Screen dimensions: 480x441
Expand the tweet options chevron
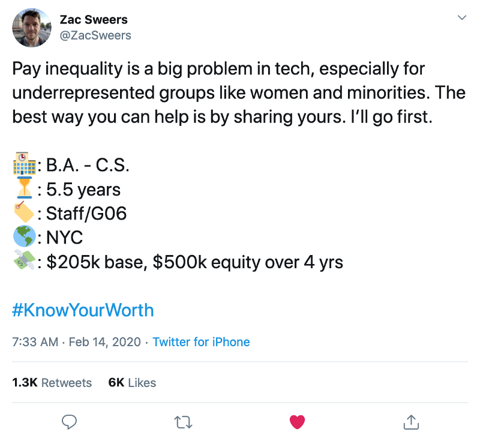coord(462,18)
